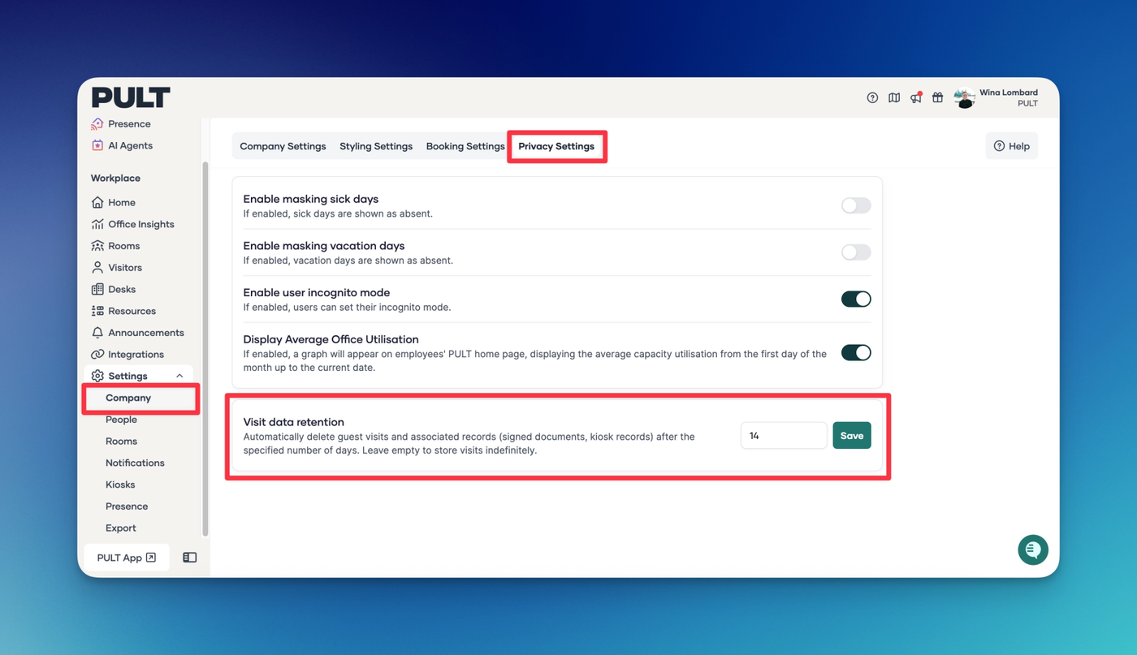Switch to Styling Settings tab
This screenshot has height=655, width=1137.
(376, 146)
